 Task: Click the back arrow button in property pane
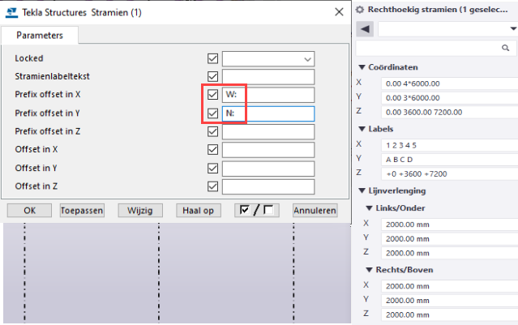[x=365, y=29]
